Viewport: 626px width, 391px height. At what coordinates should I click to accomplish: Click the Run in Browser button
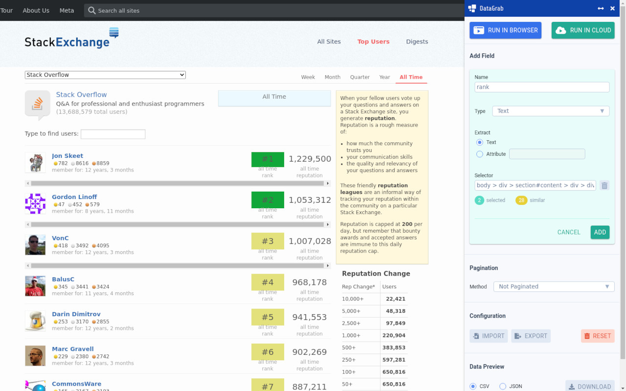506,30
